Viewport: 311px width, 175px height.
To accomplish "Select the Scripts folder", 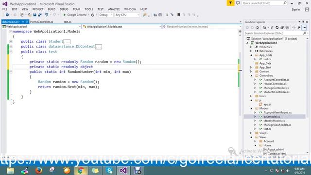I will coord(263,133).
